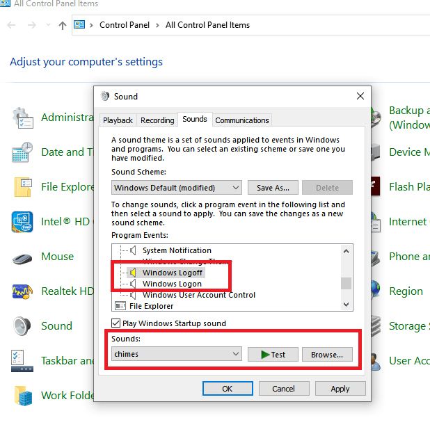Click Cancel in Sound dialog

click(284, 388)
